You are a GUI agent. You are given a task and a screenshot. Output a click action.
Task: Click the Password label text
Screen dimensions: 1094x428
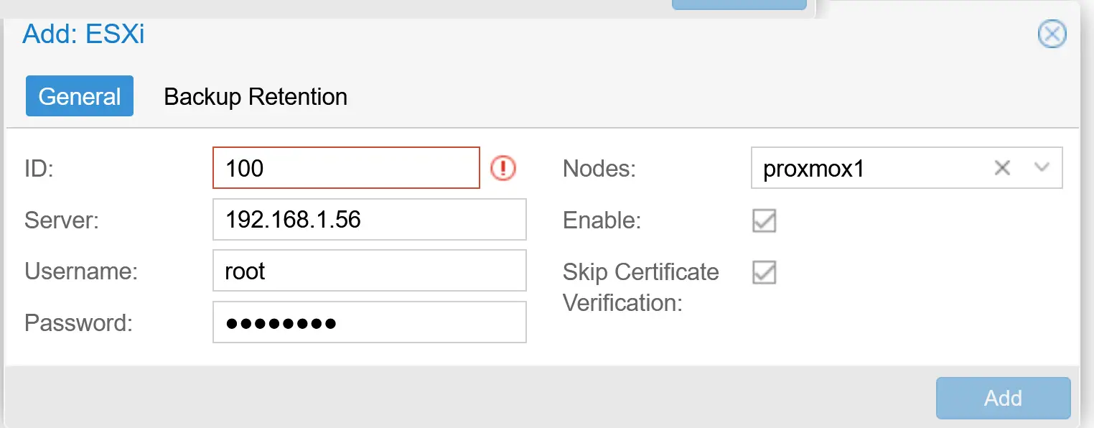point(79,322)
